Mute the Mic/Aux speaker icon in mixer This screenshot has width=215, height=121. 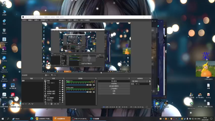click(91, 85)
